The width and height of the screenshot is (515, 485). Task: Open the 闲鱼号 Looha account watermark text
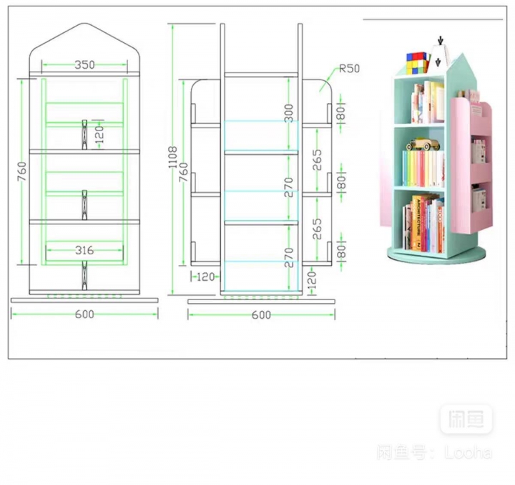[434, 452]
